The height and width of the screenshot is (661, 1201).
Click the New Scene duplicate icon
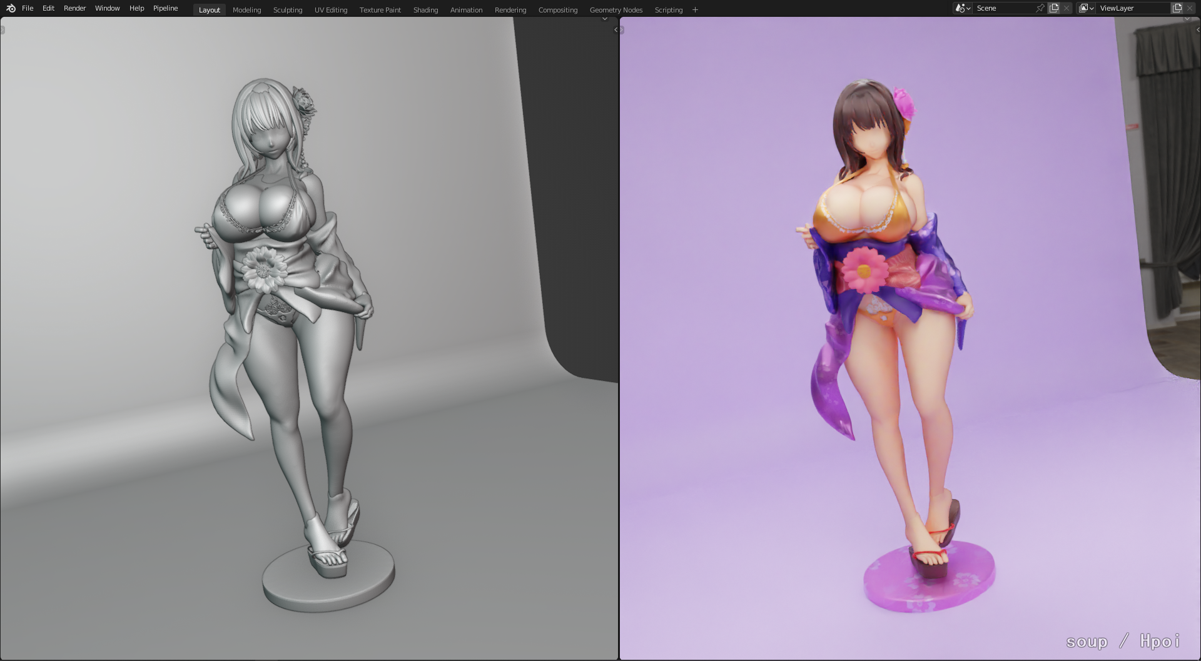pyautogui.click(x=1054, y=8)
